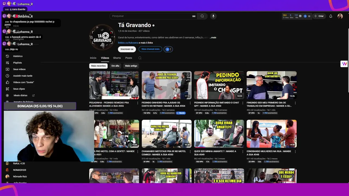Open options for video #348

tap(295, 152)
